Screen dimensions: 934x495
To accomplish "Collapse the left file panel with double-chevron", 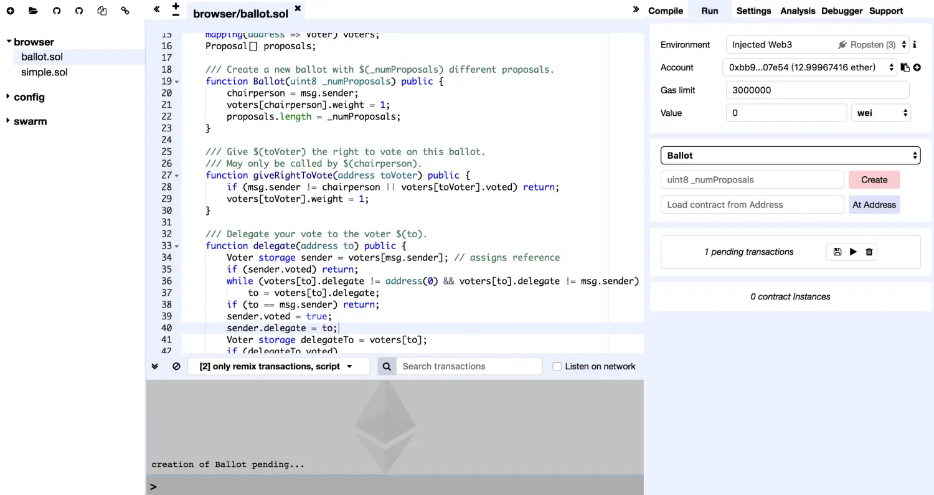I will 157,9.
